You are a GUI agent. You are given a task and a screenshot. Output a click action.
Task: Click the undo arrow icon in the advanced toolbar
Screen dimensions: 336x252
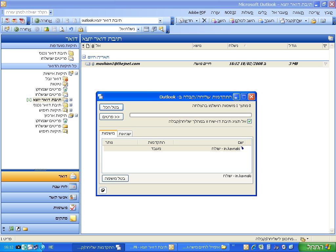(x=71, y=29)
